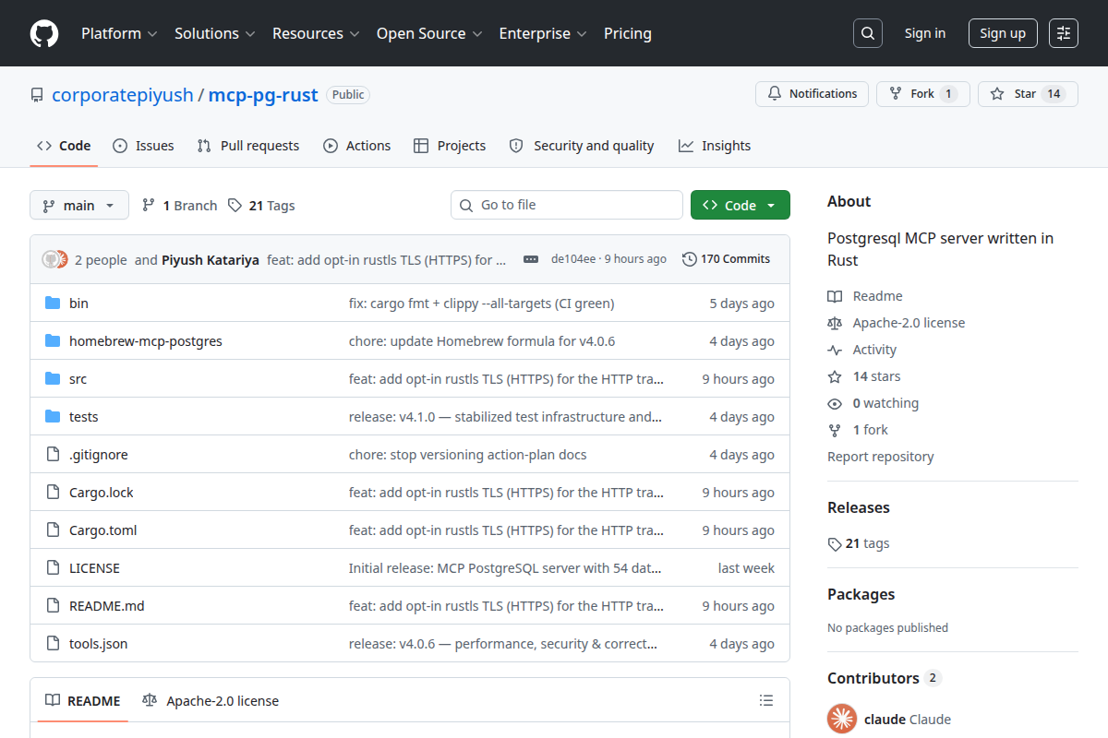This screenshot has height=738, width=1108.
Task: Open commit hash de104ee link
Action: pos(572,259)
